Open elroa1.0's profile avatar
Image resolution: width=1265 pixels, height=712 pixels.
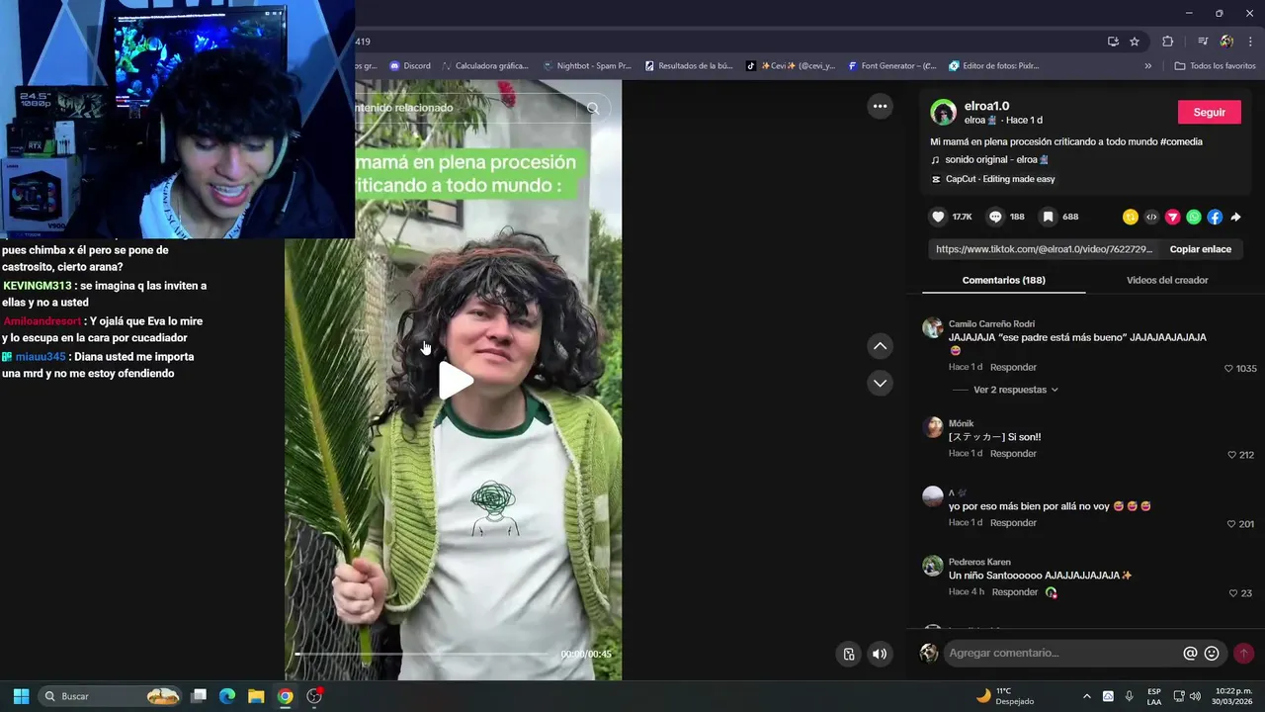[x=944, y=112]
